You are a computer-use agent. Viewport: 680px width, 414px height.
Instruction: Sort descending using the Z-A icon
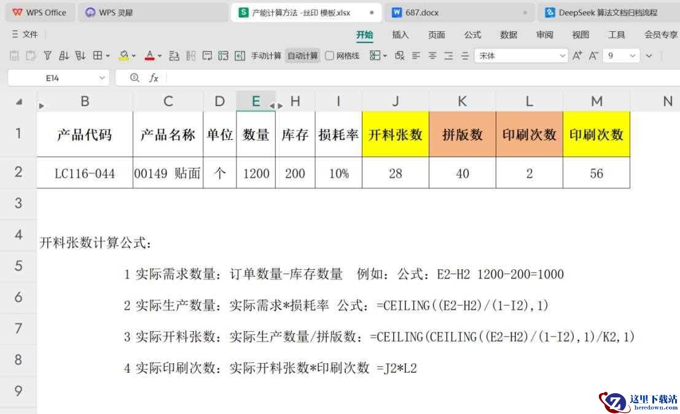(80, 55)
